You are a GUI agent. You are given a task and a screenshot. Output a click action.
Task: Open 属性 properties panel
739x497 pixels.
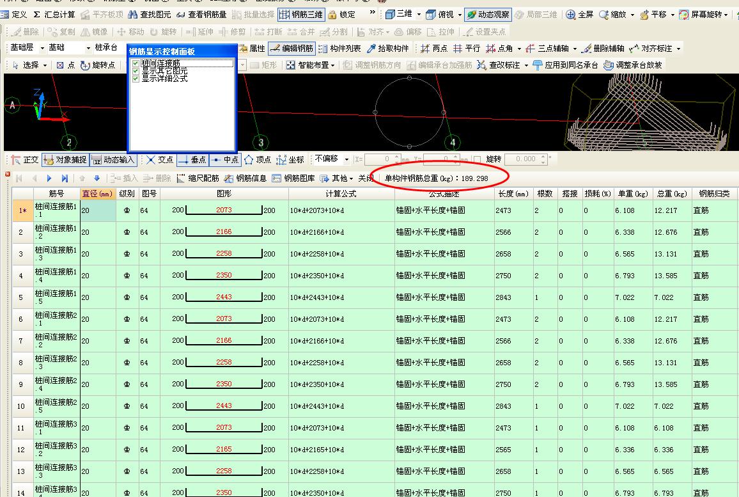(x=252, y=48)
